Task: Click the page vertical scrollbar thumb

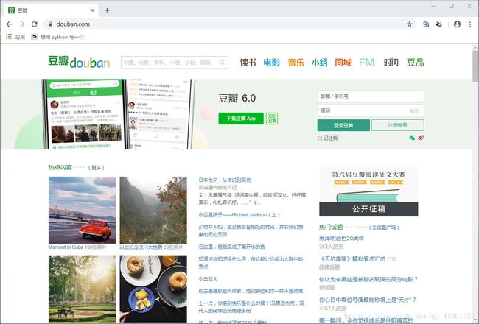Action: (x=475, y=66)
